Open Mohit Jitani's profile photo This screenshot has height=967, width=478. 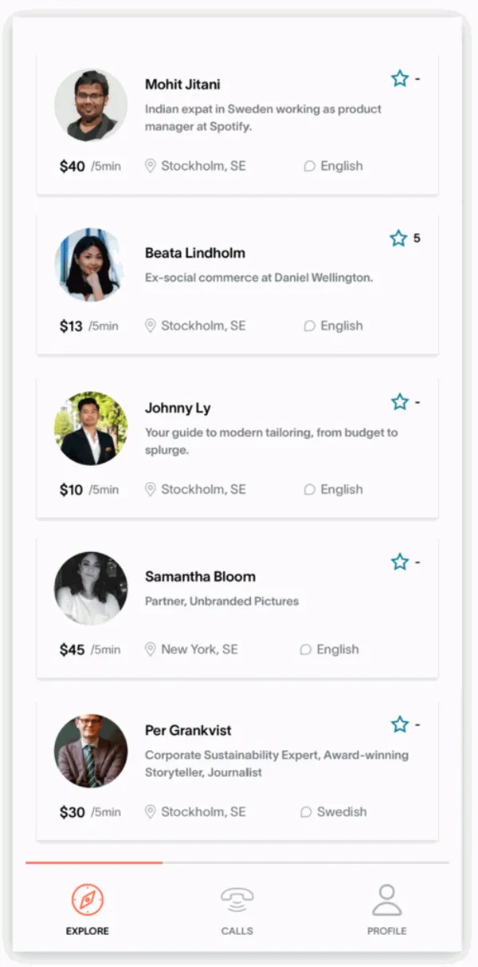click(91, 105)
